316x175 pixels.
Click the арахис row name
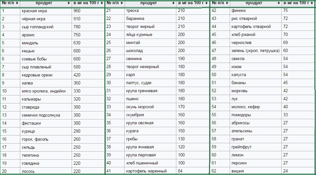[x=46, y=35]
